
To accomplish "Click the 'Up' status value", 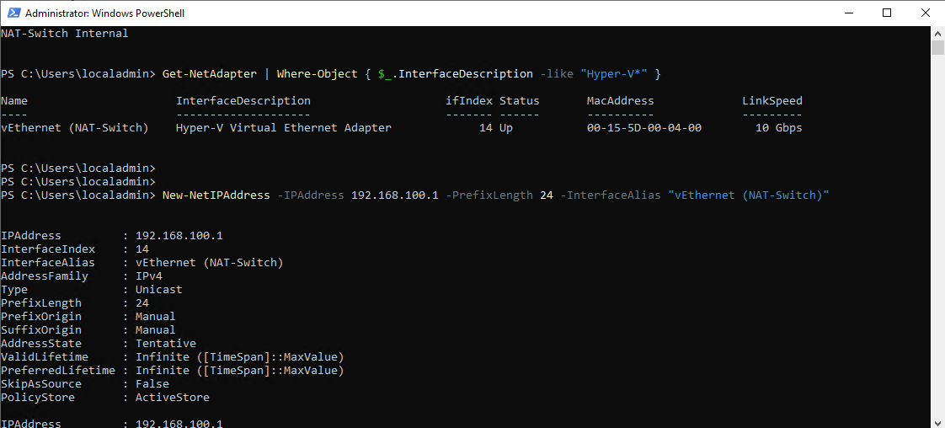I will (505, 128).
